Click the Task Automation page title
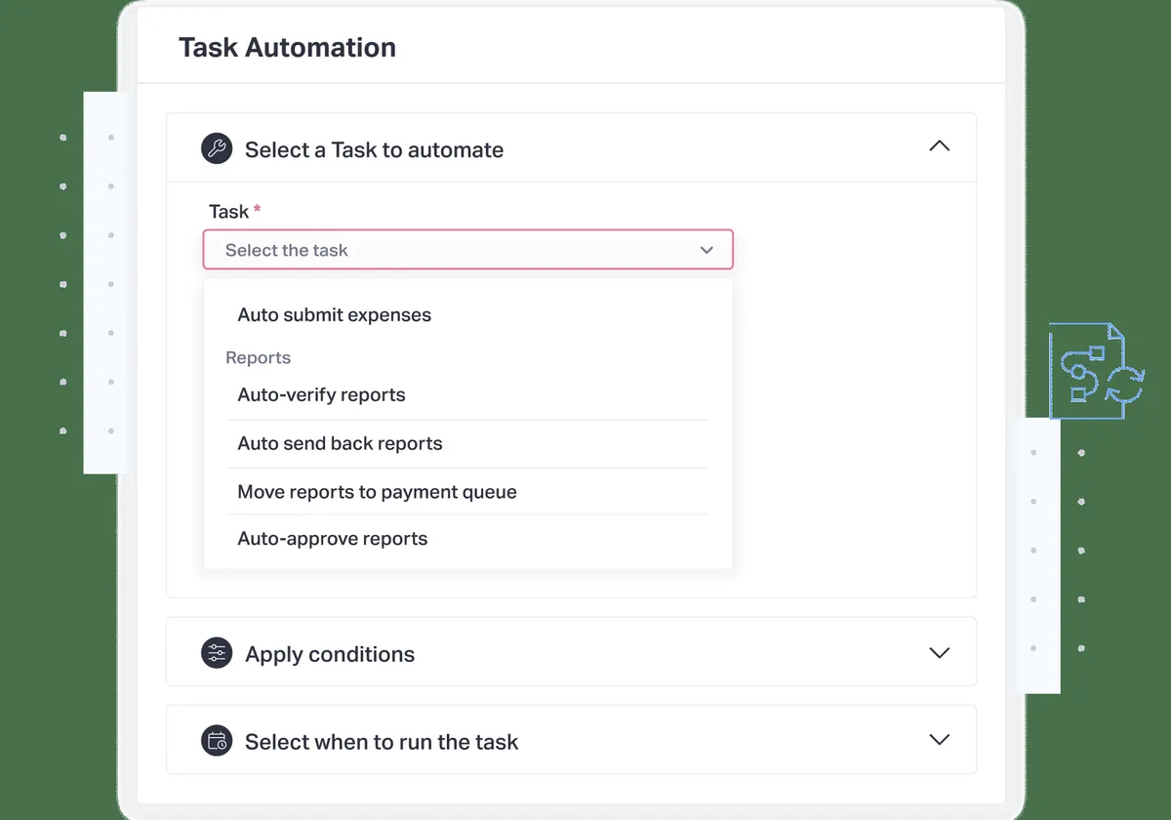This screenshot has width=1171, height=820. [x=287, y=48]
